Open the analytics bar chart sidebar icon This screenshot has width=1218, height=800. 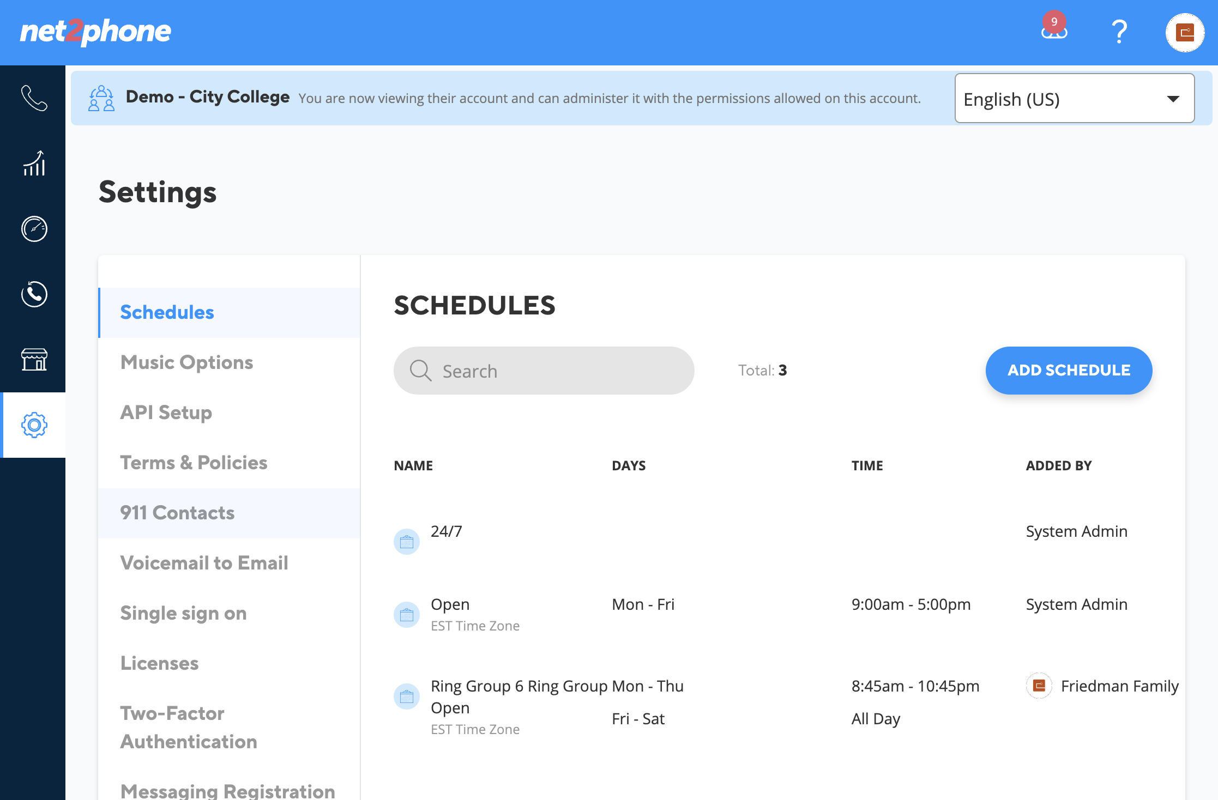tap(34, 163)
